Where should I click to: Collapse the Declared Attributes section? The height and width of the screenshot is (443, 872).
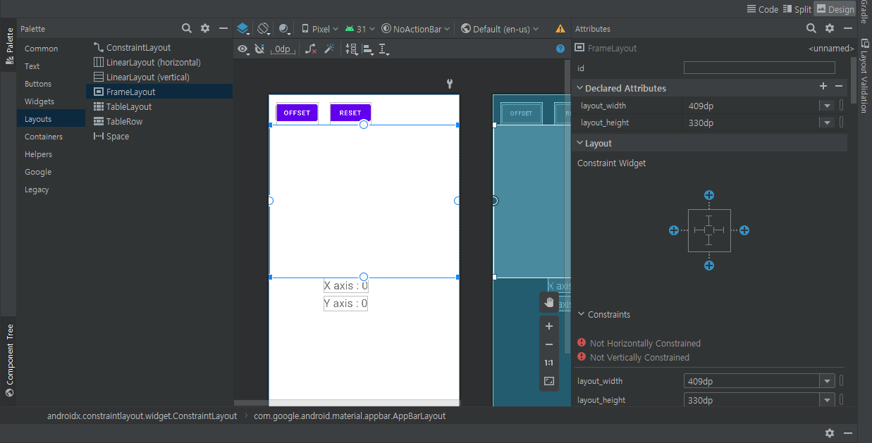580,88
